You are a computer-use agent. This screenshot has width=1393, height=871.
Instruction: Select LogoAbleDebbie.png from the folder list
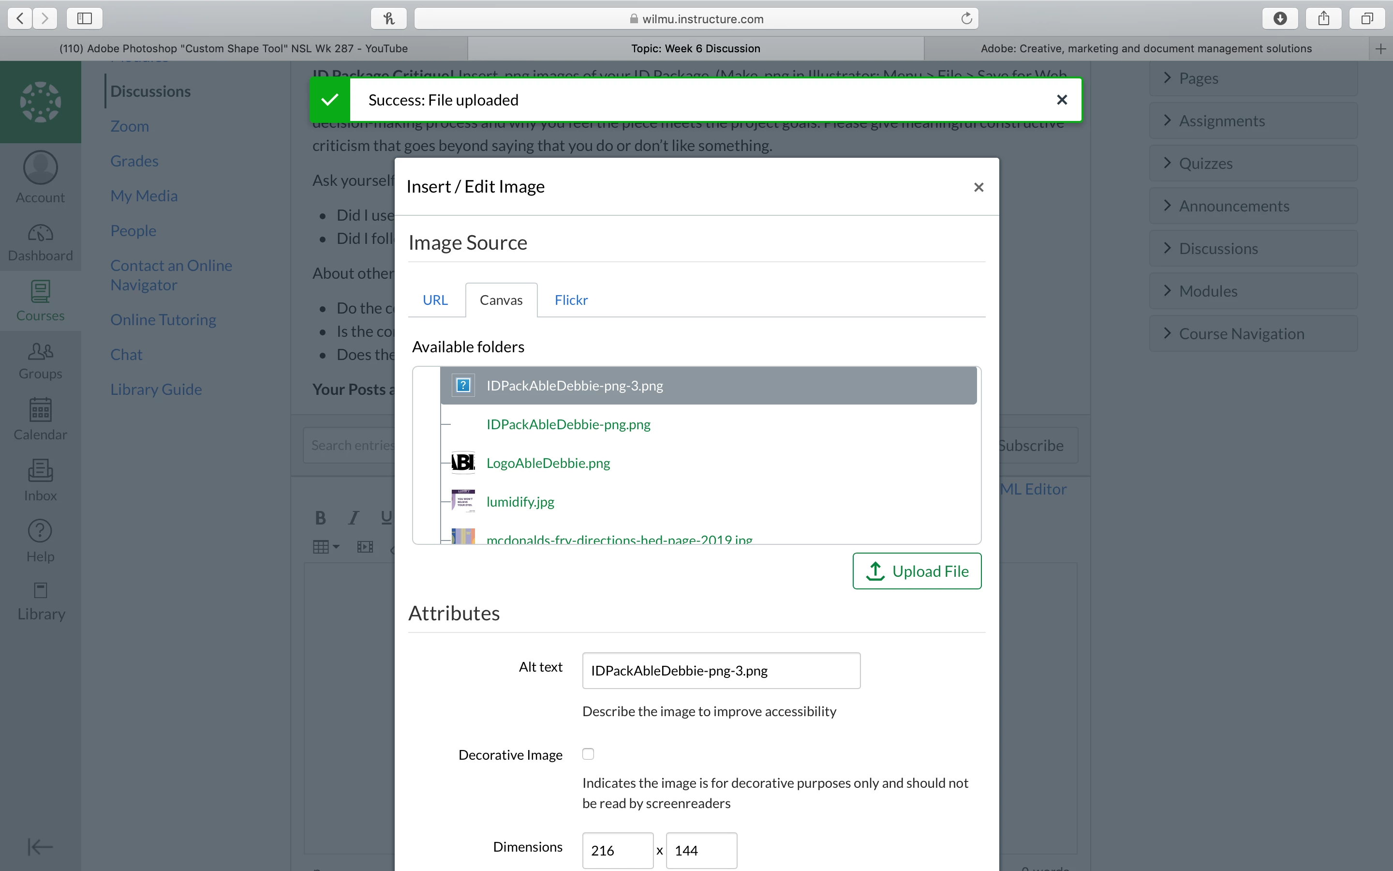click(x=548, y=463)
